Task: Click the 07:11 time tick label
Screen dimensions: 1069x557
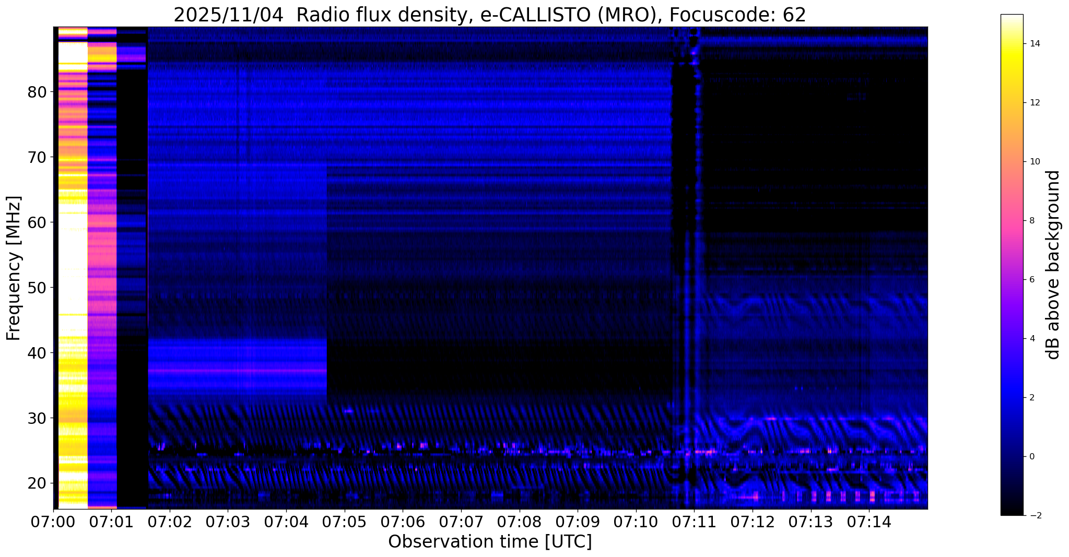Action: click(694, 522)
